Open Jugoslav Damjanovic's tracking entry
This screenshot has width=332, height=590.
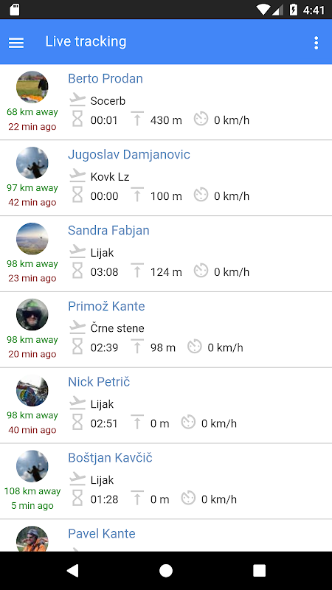pyautogui.click(x=166, y=178)
